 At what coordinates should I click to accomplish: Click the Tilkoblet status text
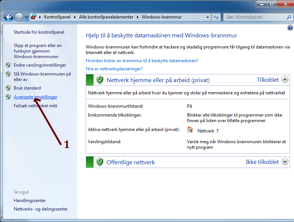(x=268, y=80)
